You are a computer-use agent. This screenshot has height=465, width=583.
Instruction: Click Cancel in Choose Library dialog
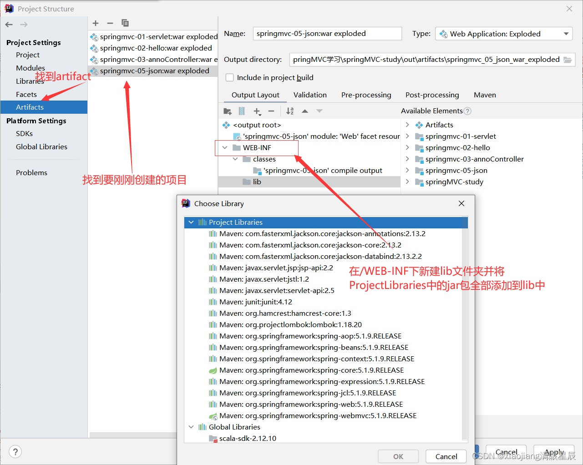coord(446,456)
